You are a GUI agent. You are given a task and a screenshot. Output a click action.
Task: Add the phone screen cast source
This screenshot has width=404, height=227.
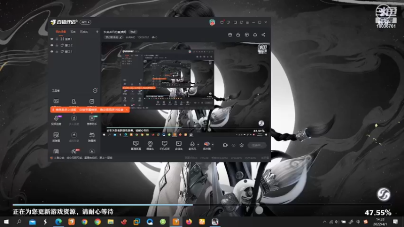165,145
